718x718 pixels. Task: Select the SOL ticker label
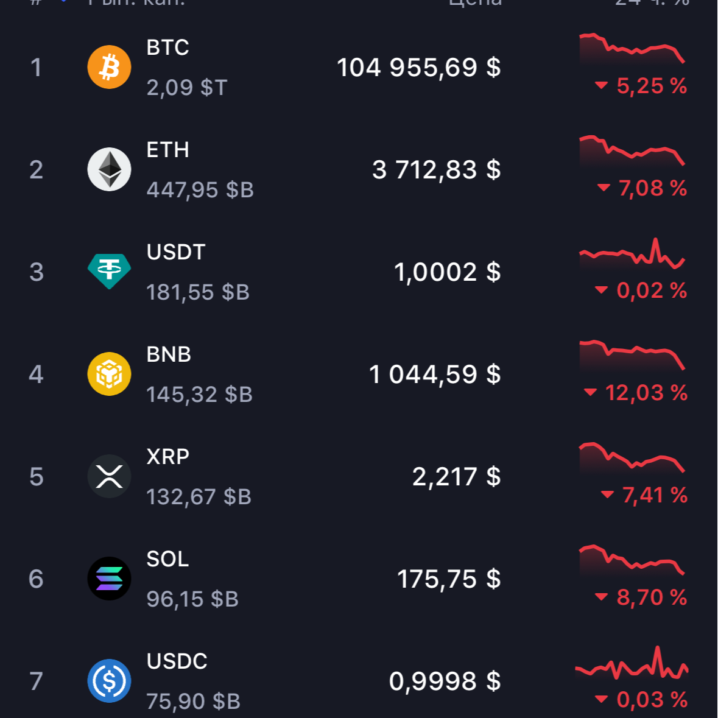167,559
